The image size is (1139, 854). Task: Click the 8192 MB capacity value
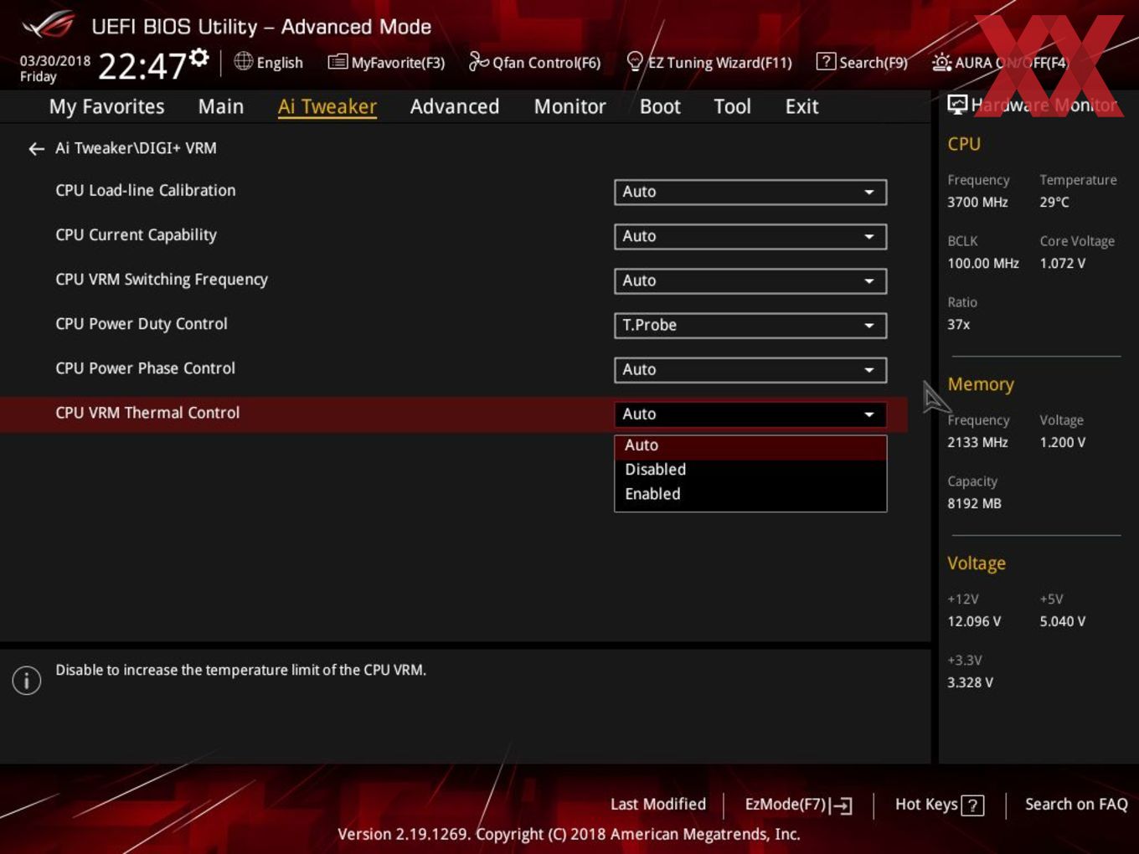pyautogui.click(x=974, y=504)
